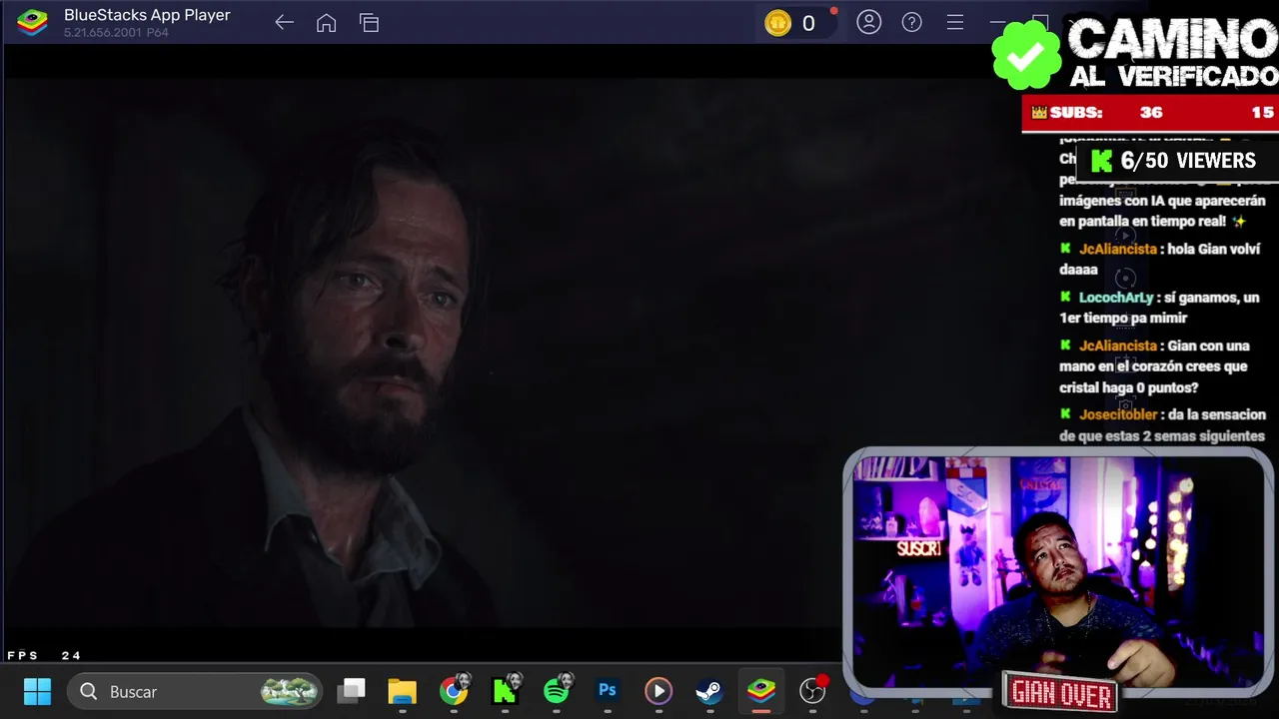The width and height of the screenshot is (1279, 719).
Task: Open the Windows Start menu
Action: coord(38,691)
